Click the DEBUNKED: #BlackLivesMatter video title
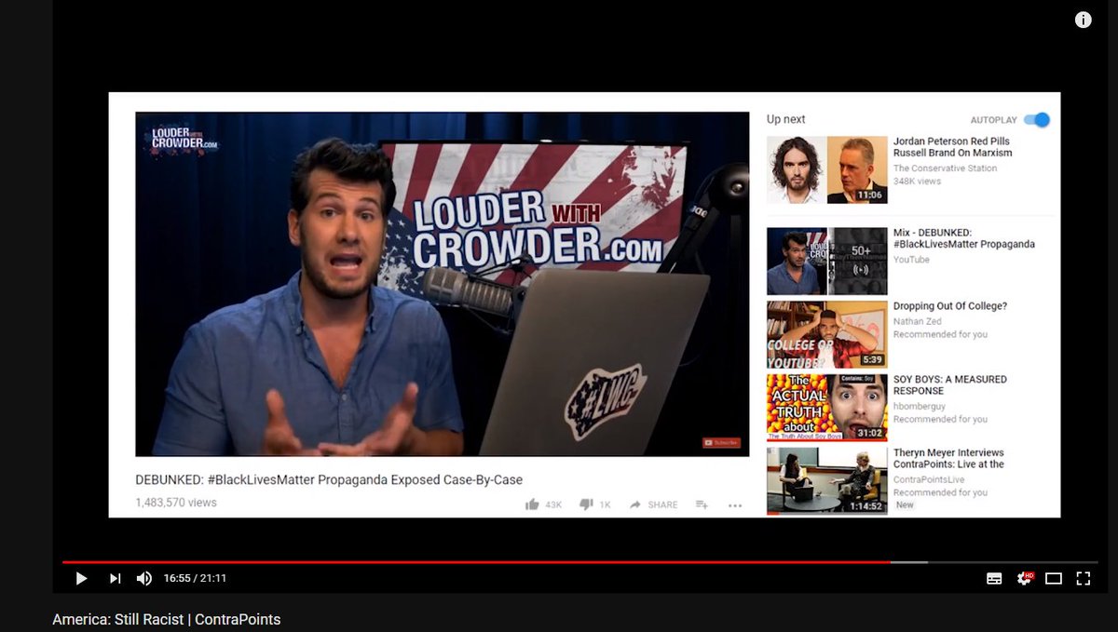 [x=329, y=479]
